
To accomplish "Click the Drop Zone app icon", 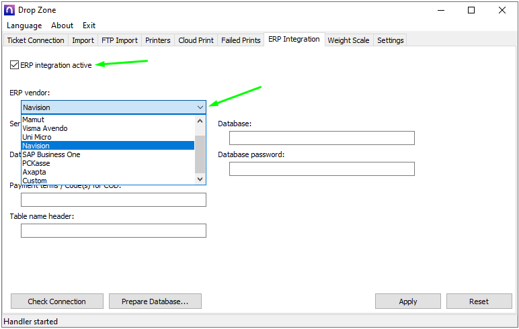I will click(x=9, y=10).
